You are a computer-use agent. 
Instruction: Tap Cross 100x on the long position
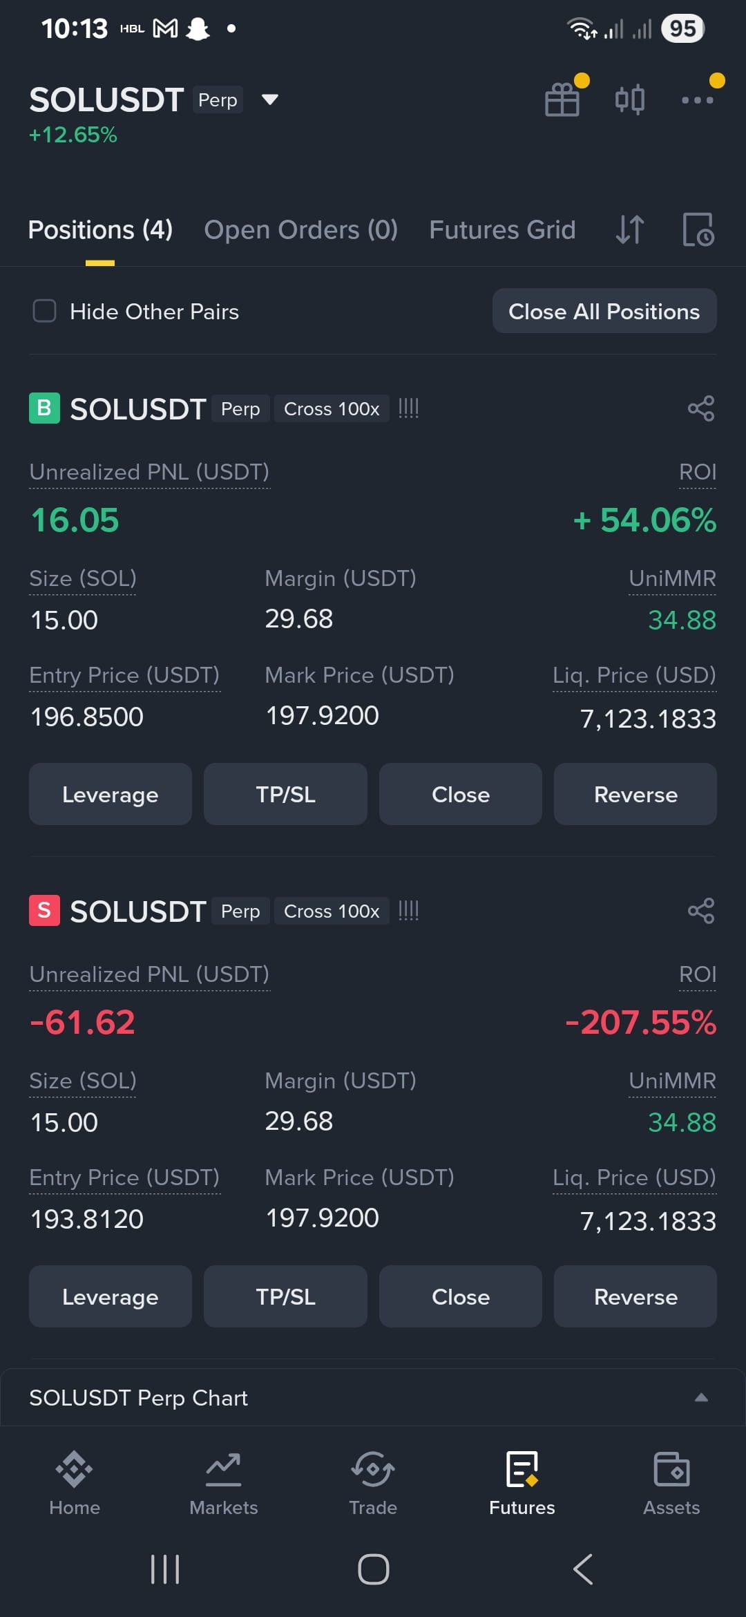pyautogui.click(x=332, y=409)
